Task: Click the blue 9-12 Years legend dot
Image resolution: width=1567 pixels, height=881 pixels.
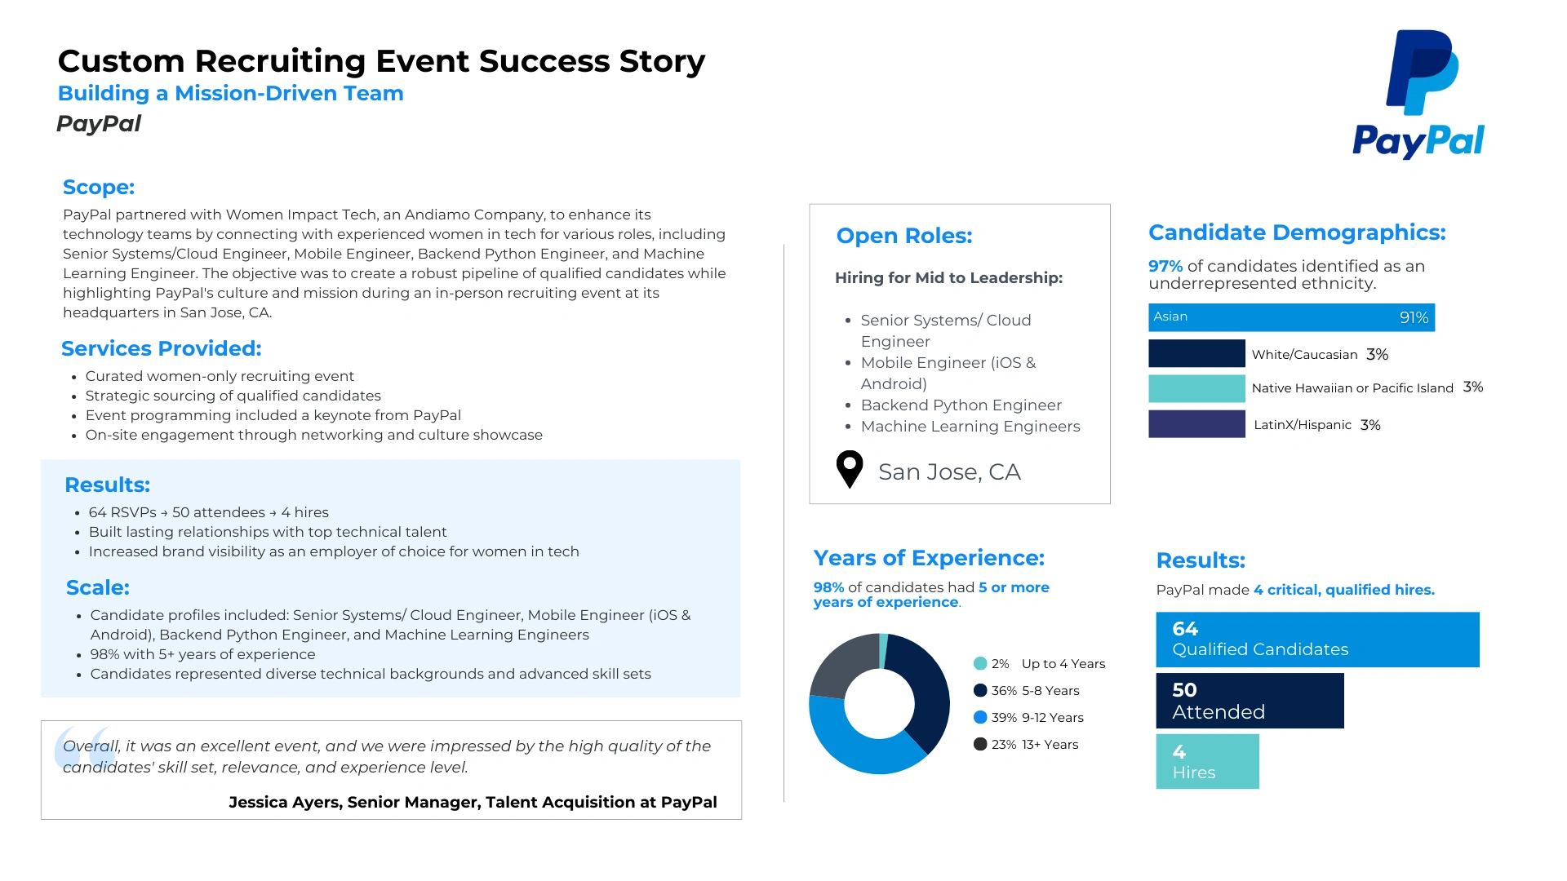Action: (x=980, y=717)
